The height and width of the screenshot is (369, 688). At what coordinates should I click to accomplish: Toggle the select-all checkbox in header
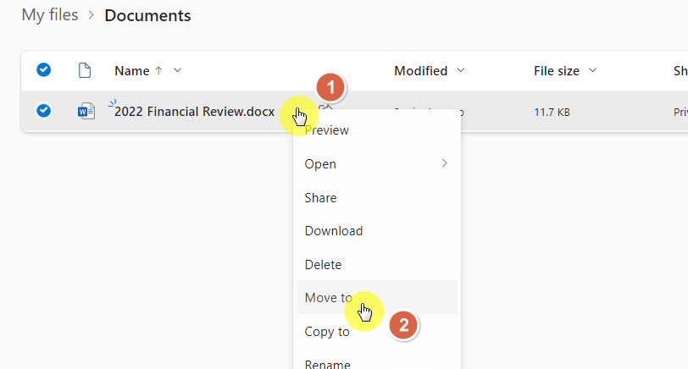click(43, 69)
